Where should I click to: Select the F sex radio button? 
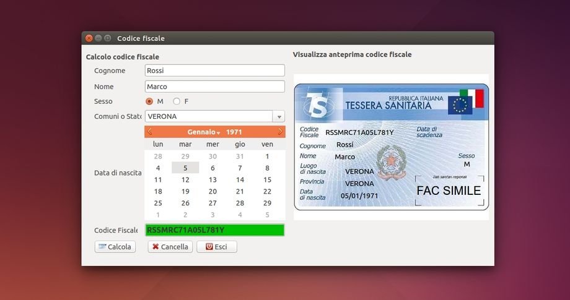coord(177,101)
